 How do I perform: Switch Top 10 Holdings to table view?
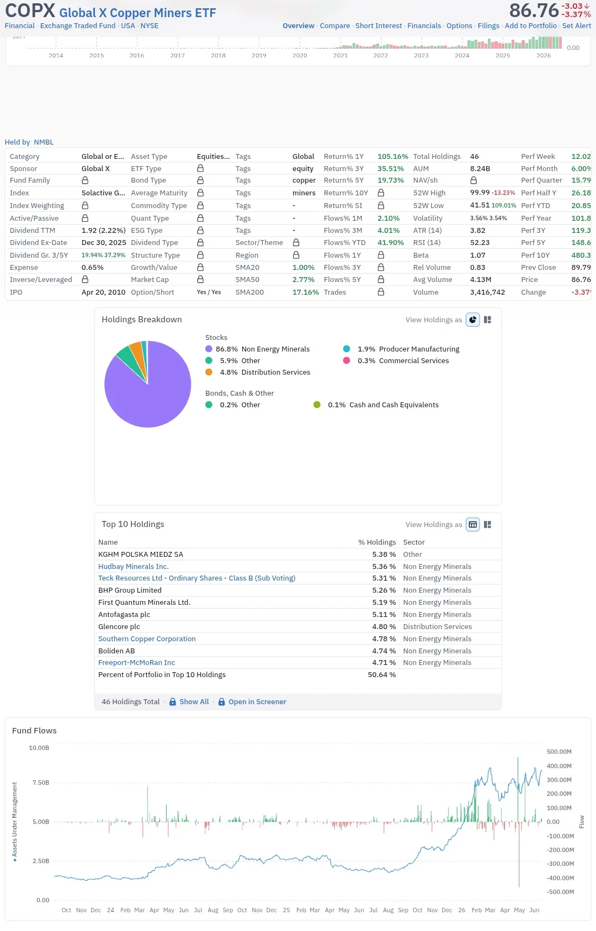[473, 524]
